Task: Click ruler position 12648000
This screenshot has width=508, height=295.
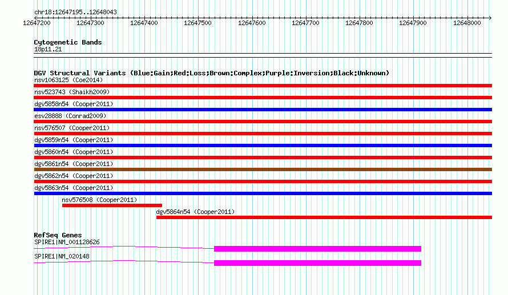Action: pos(467,23)
